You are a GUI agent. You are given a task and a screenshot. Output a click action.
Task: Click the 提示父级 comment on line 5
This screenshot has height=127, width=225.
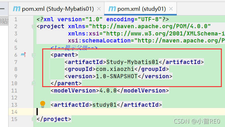74,48
